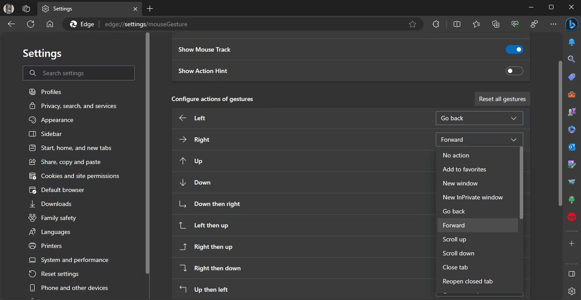This screenshot has width=581, height=300.
Task: Open the Outlook sidebar icon
Action: pos(571,147)
